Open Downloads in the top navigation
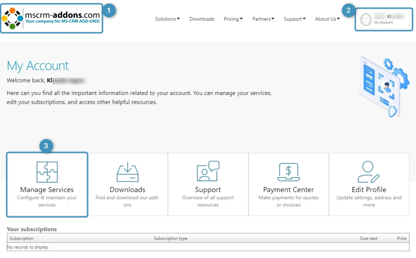The width and height of the screenshot is (416, 258). coord(201,19)
